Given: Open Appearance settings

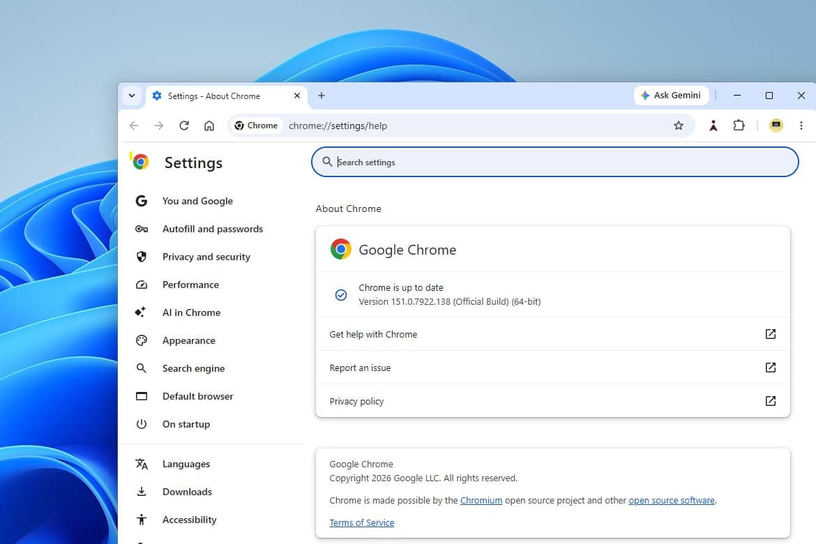Looking at the screenshot, I should [x=189, y=340].
